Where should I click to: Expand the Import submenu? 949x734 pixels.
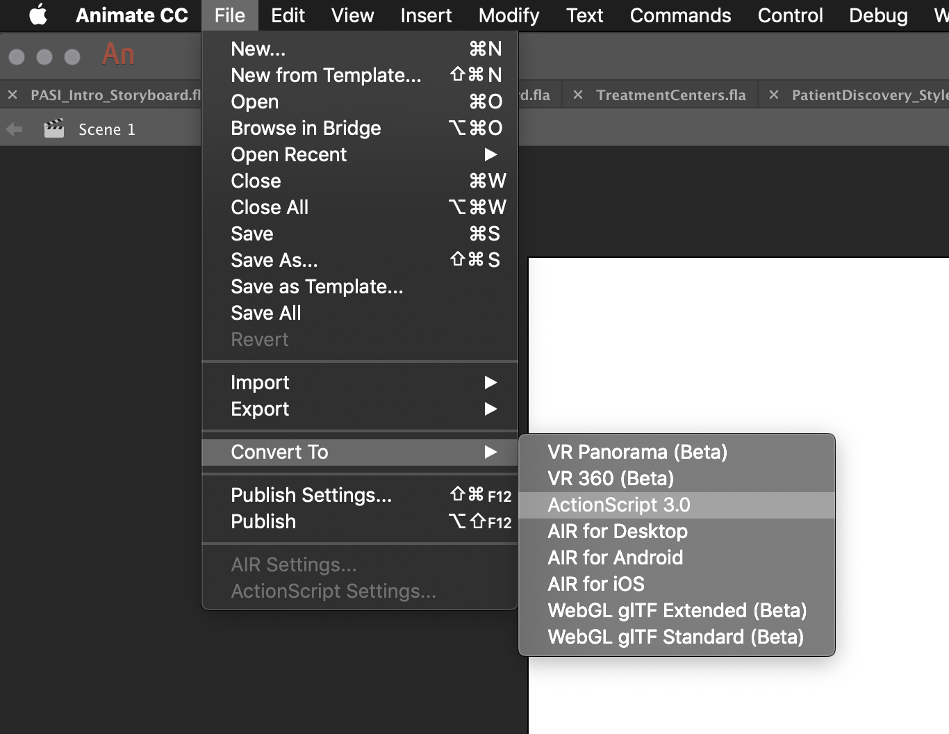pyautogui.click(x=360, y=382)
